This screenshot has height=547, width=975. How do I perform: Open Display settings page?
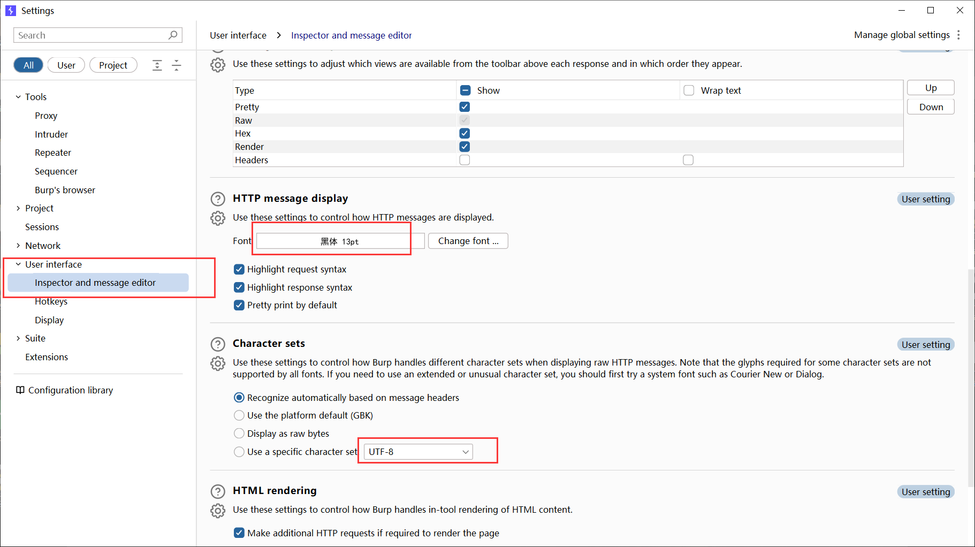(x=49, y=320)
